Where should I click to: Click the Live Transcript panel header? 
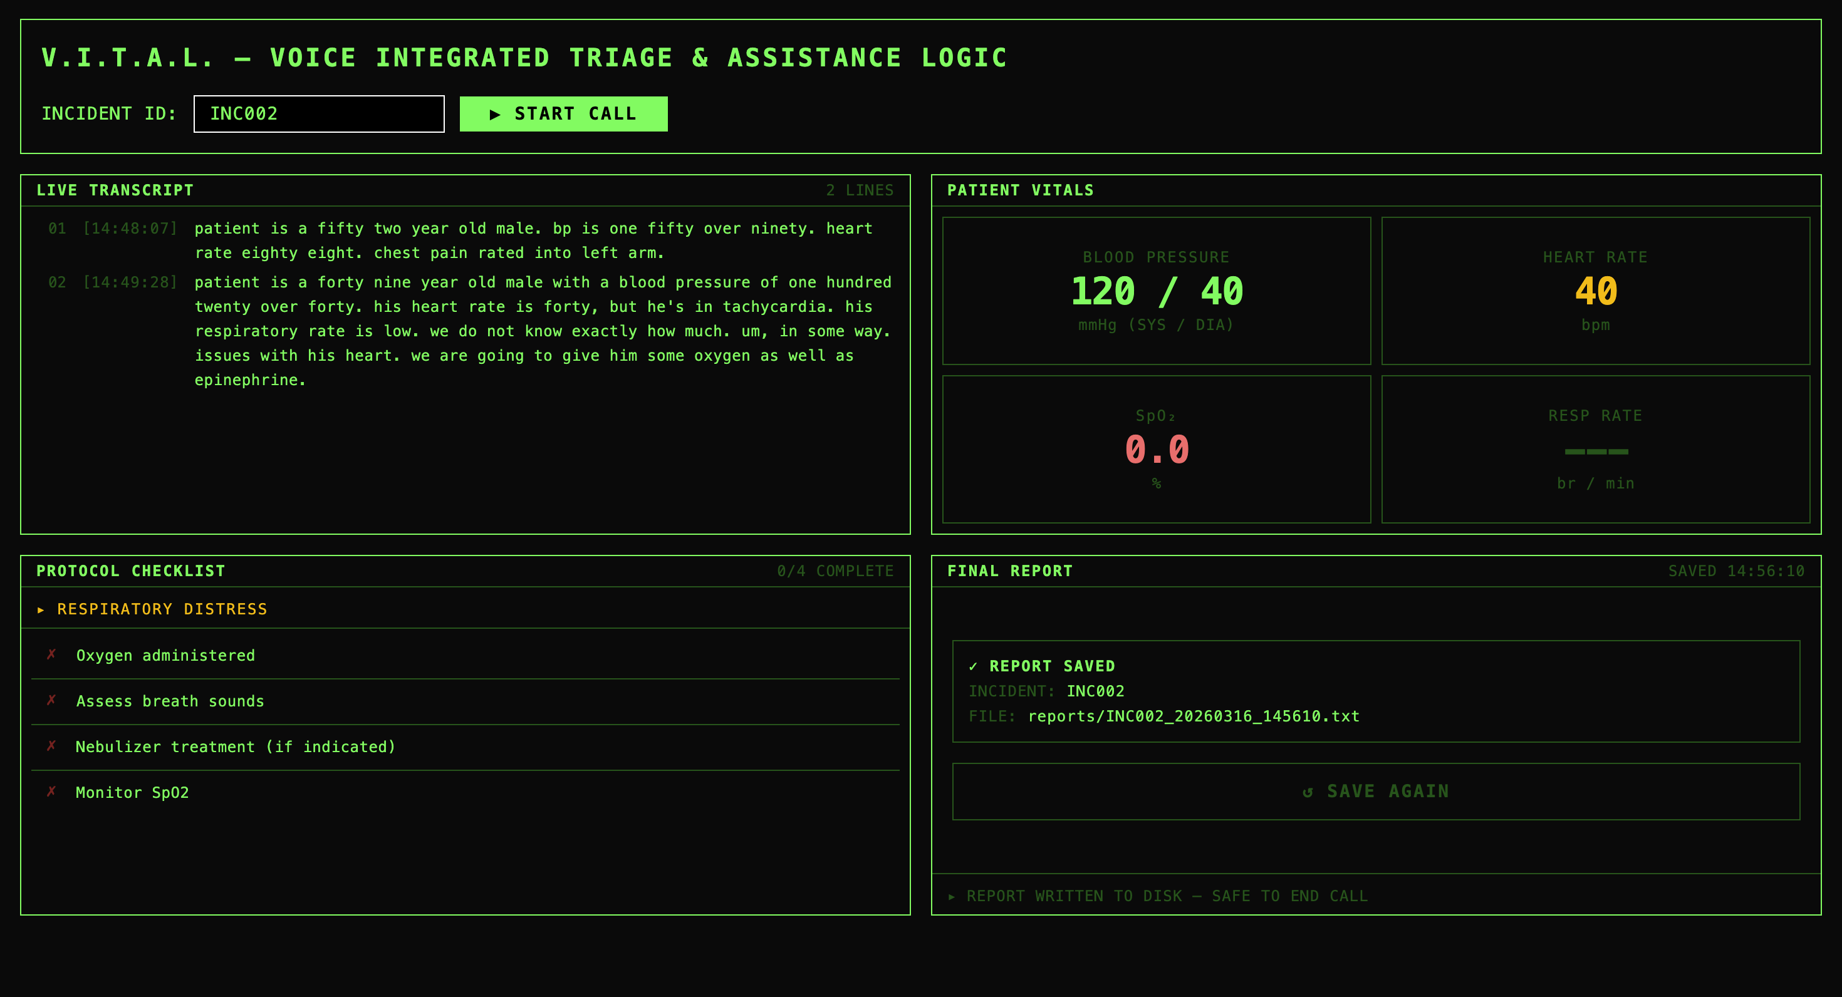click(115, 190)
